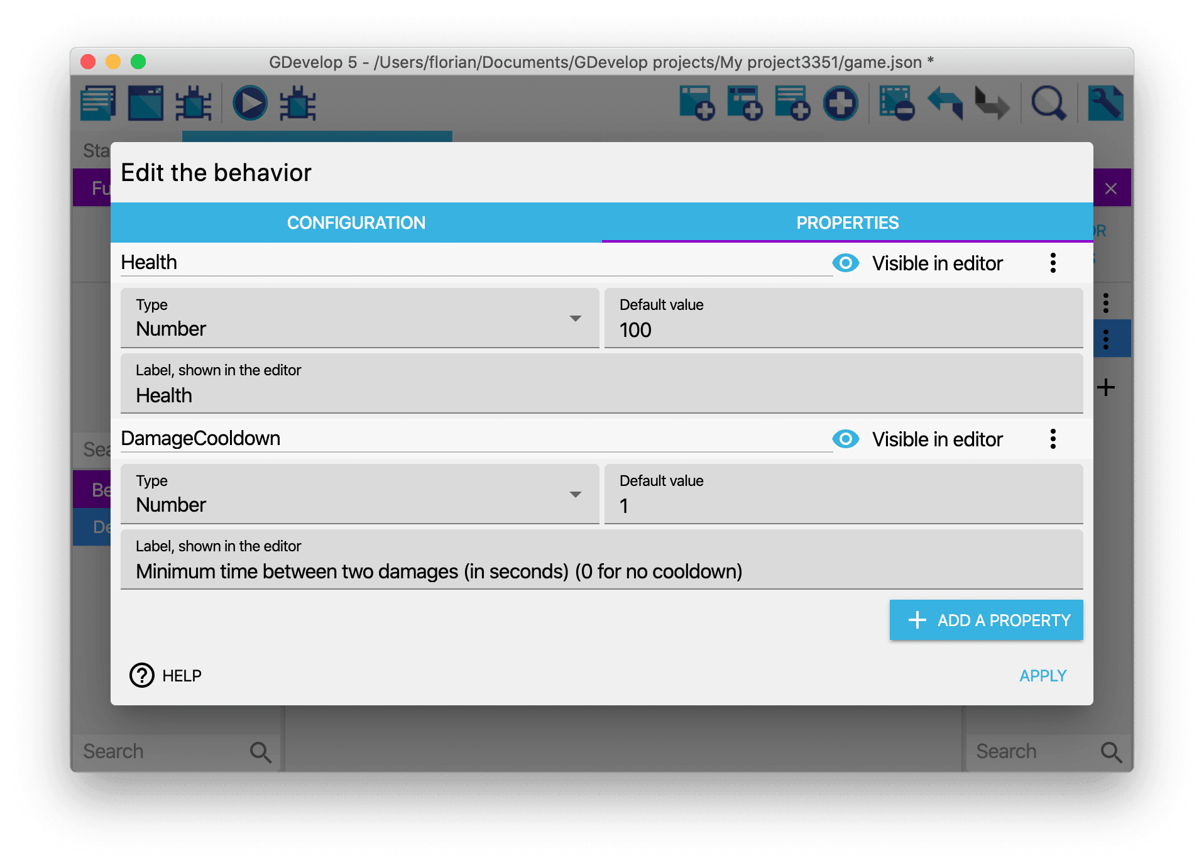This screenshot has width=1204, height=865.
Task: Click the add event circled plus icon
Action: 840,103
